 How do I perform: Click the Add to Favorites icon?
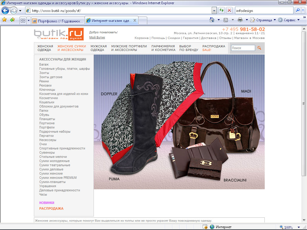click(13, 20)
